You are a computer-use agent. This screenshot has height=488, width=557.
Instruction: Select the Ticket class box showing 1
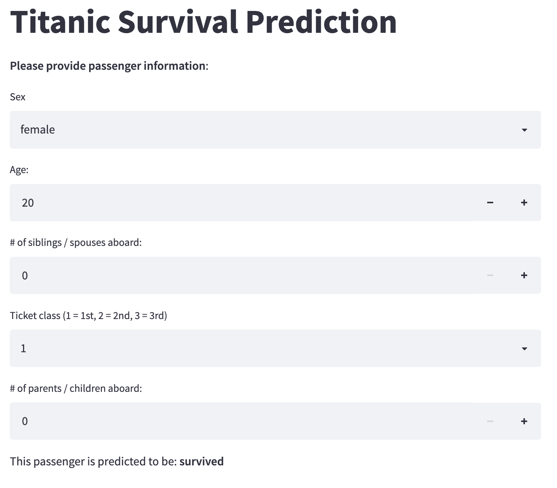pyautogui.click(x=275, y=348)
